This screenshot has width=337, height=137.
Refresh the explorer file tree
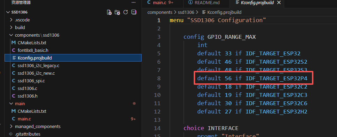pyautogui.click(x=126, y=12)
